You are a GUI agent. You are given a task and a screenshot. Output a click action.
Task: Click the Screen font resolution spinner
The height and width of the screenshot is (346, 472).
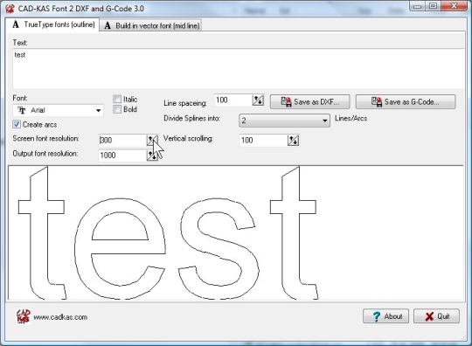(152, 140)
